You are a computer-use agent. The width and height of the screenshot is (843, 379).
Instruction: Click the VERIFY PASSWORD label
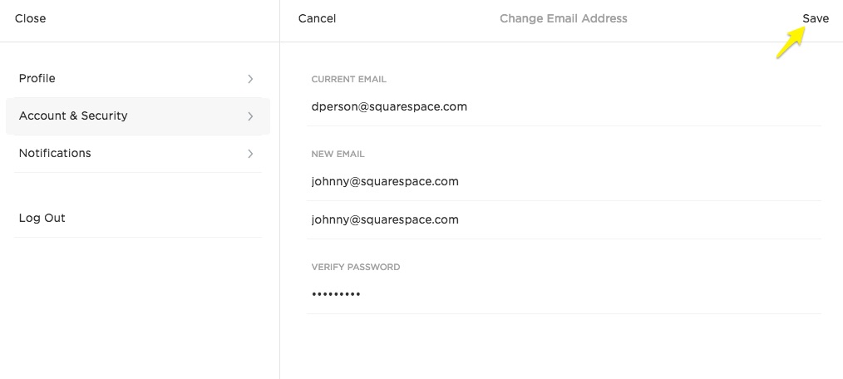pos(355,268)
